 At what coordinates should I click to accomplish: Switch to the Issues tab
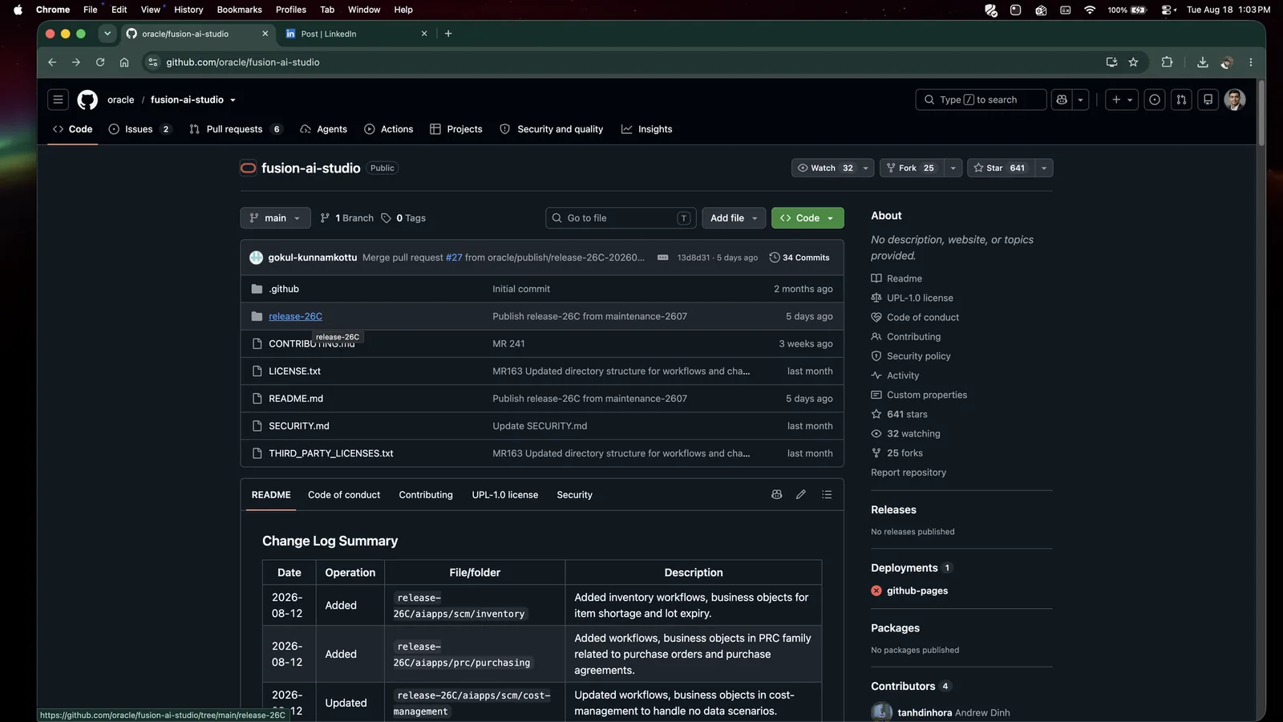[x=140, y=129]
